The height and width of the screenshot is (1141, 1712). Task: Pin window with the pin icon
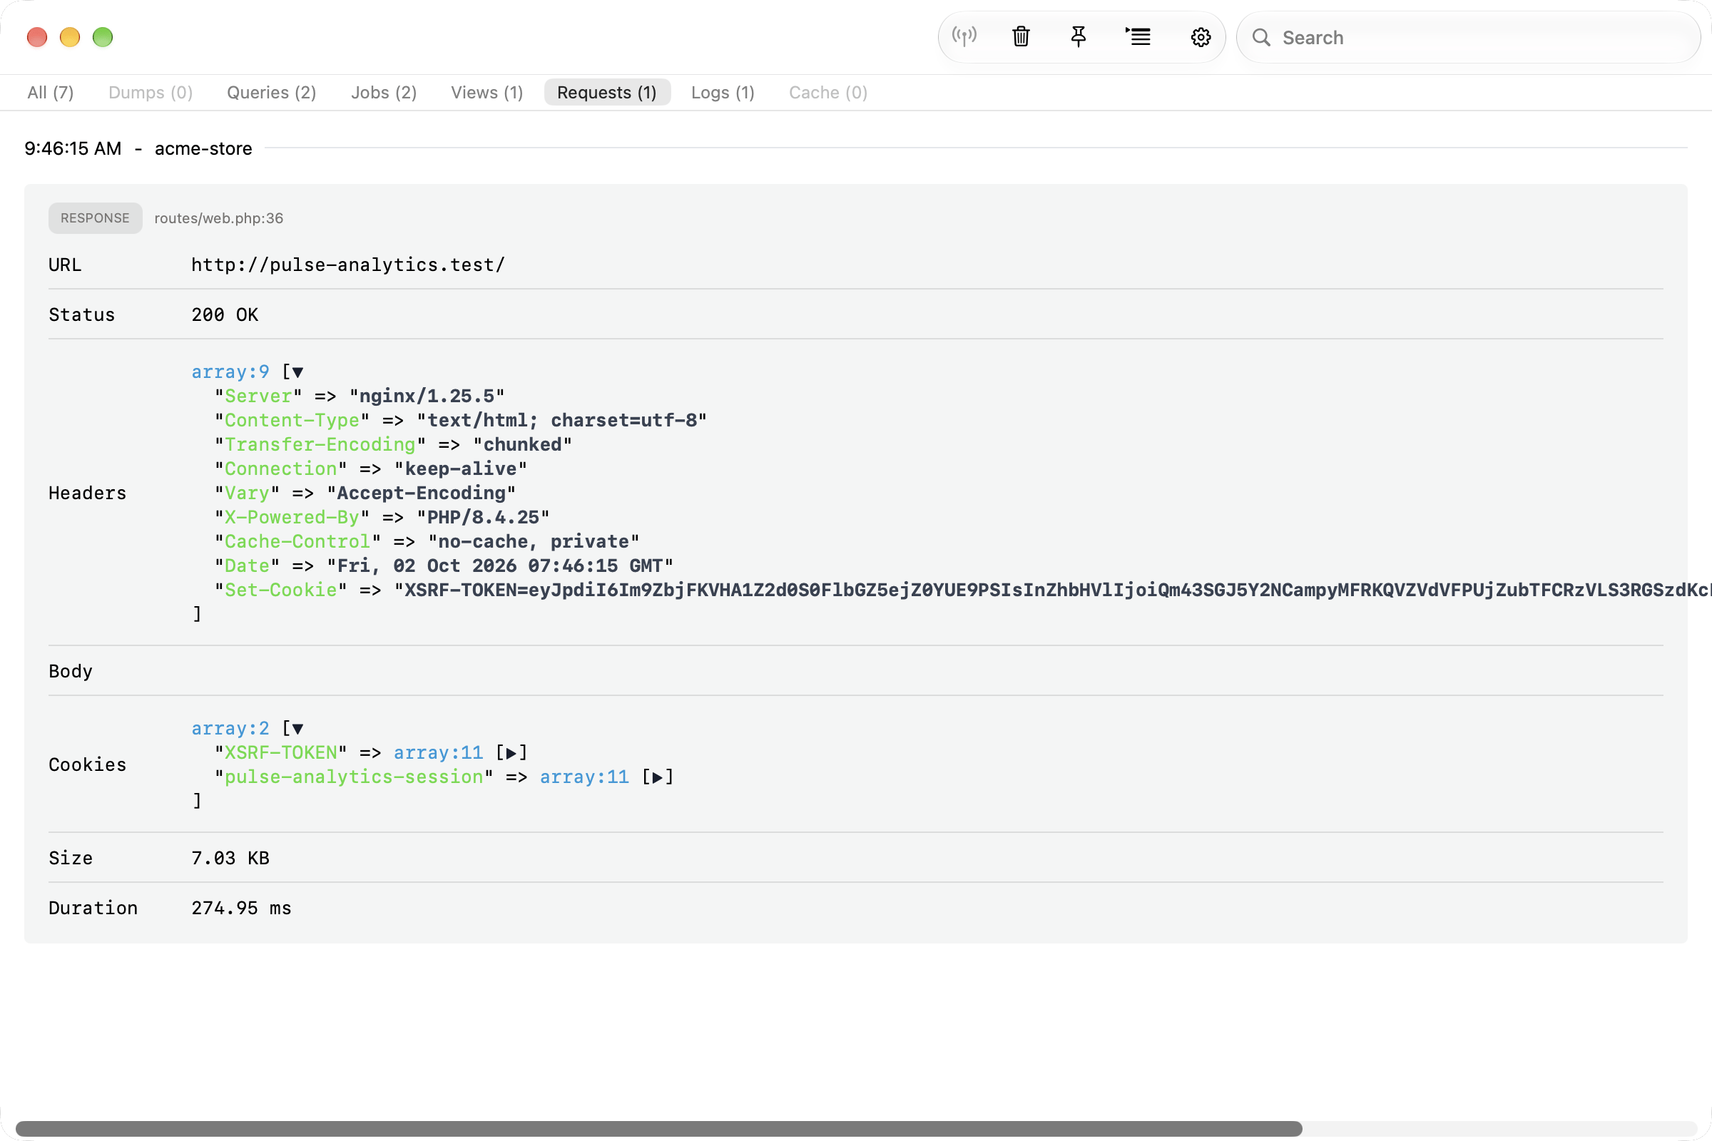point(1079,36)
